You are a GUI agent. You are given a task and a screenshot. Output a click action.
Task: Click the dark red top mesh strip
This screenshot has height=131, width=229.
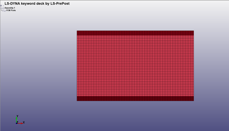135,33
